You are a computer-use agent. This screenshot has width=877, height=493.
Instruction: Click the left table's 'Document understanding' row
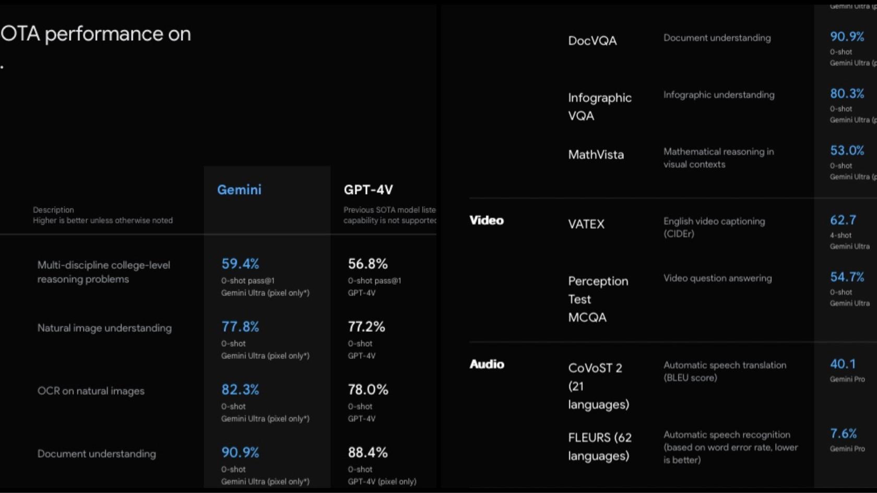pyautogui.click(x=97, y=454)
